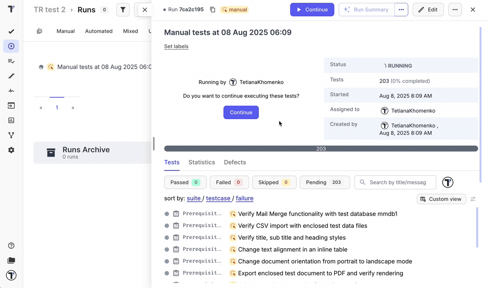Open the runs filter funnel icon

[123, 10]
